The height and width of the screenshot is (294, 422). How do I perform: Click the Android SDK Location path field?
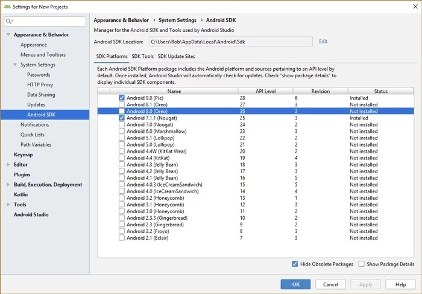[x=230, y=42]
